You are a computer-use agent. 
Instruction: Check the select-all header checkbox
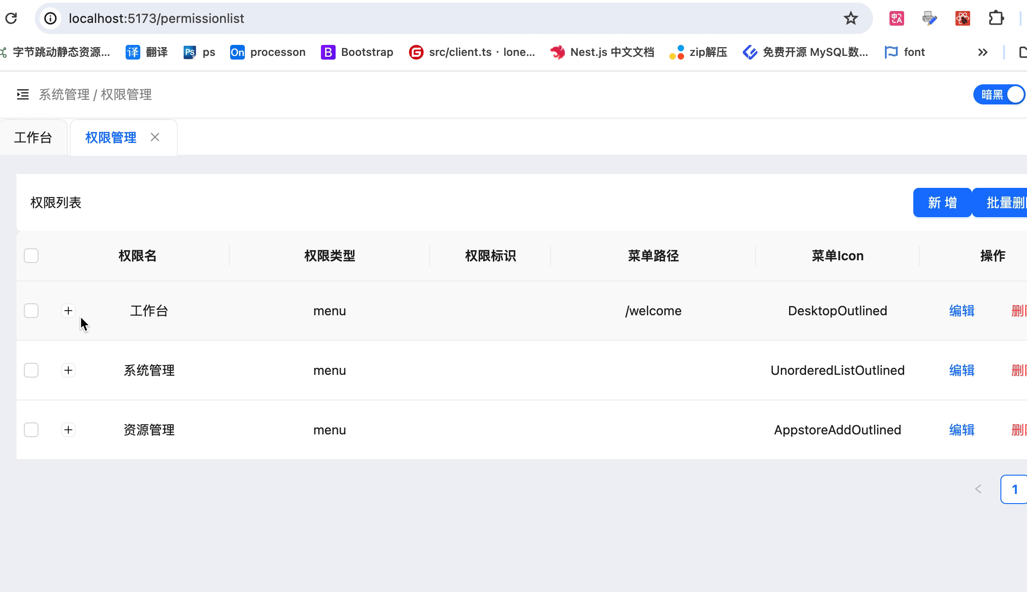click(31, 256)
